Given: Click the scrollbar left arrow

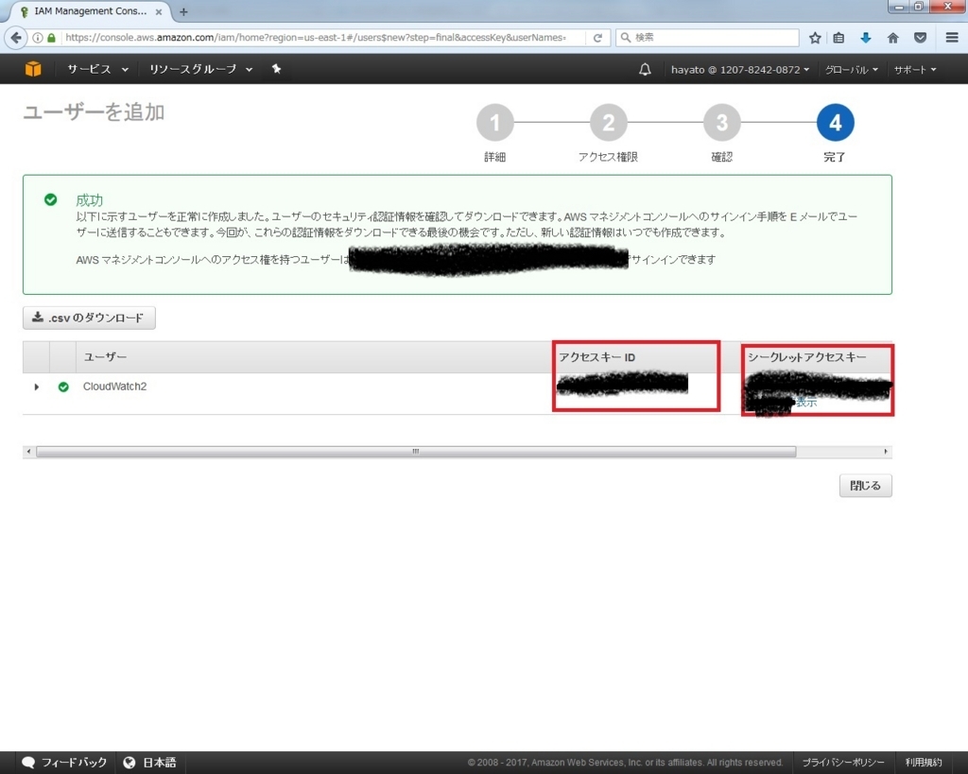Looking at the screenshot, I should tap(28, 452).
